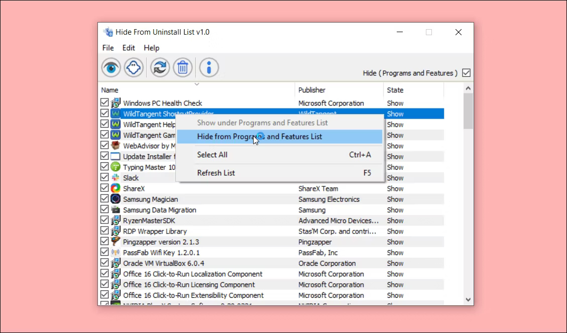Uncheck the Oracle VM VirtualBox checkbox
Screen dimensions: 567x333
point(104,263)
